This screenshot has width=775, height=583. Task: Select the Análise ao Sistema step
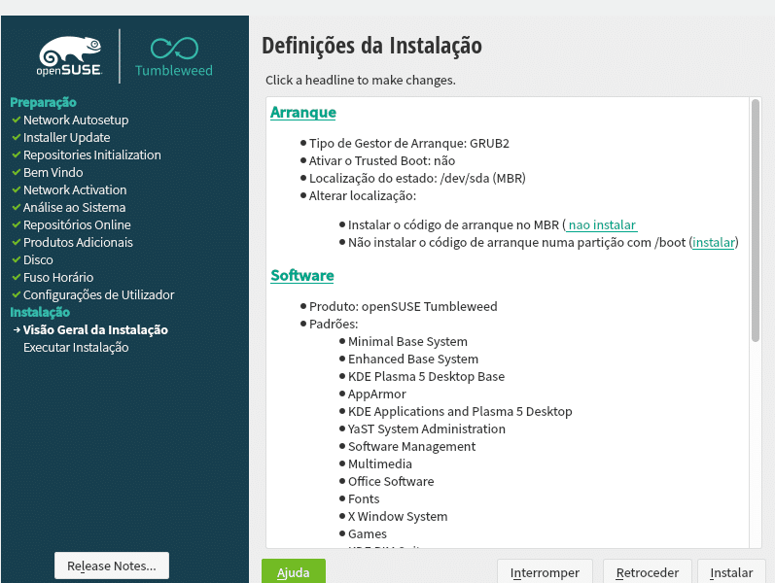point(74,208)
